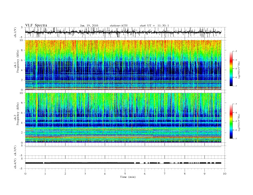
Task: Click the "7" tick label on time axis
Action: point(165,174)
